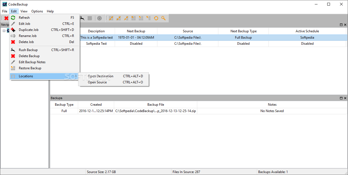This screenshot has width=348, height=175.
Task: Close the Backups panel with its X
Action: [345, 98]
